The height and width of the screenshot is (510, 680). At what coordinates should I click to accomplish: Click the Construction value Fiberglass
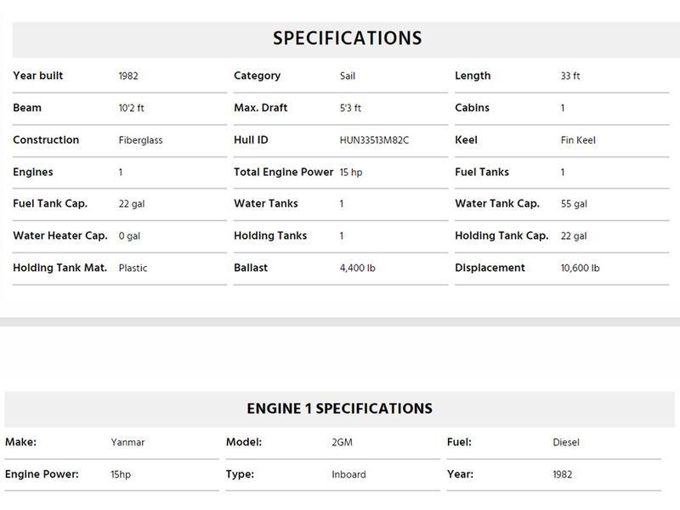click(x=140, y=140)
